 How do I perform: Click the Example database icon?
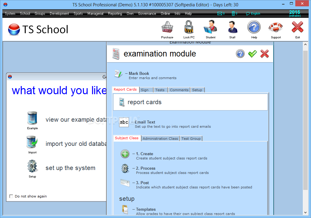click(x=32, y=118)
